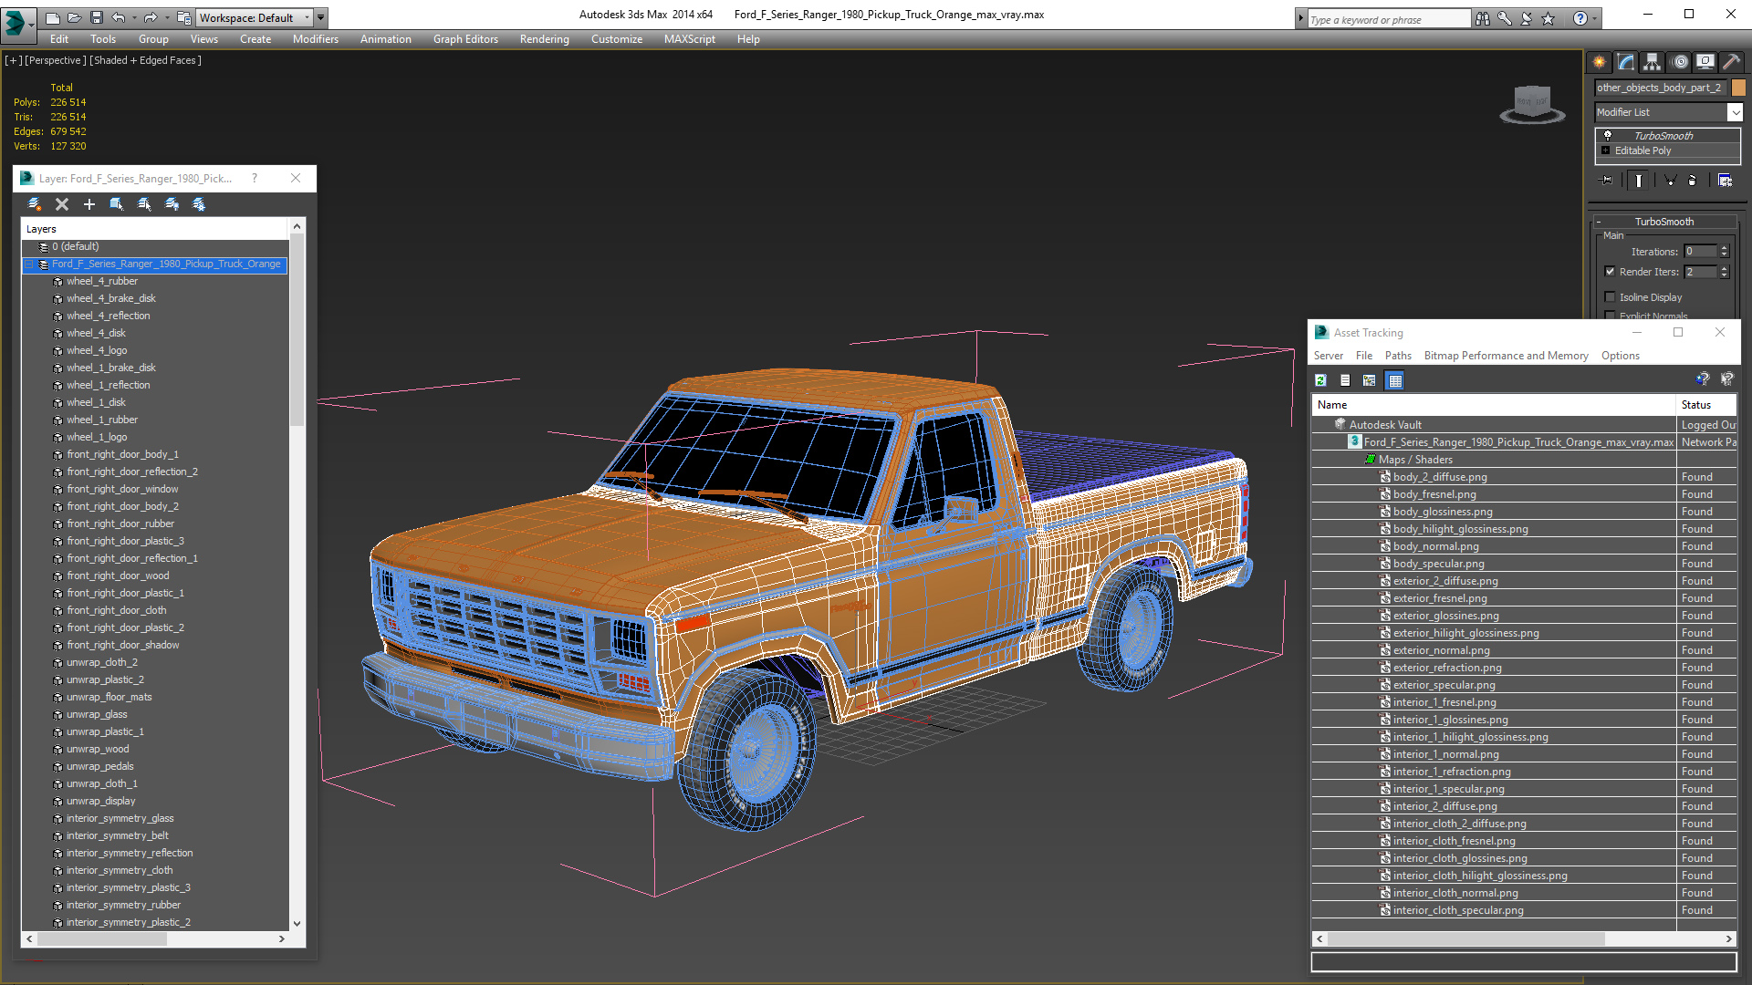Open the Modifier List dropdown
Screen dimensions: 1752x985
coord(1735,112)
